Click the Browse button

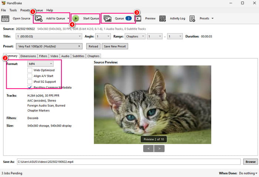[250, 162]
